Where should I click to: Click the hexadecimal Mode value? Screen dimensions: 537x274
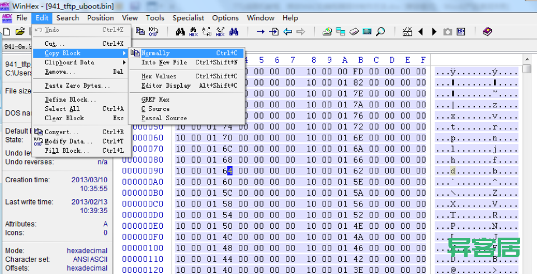pos(87,251)
